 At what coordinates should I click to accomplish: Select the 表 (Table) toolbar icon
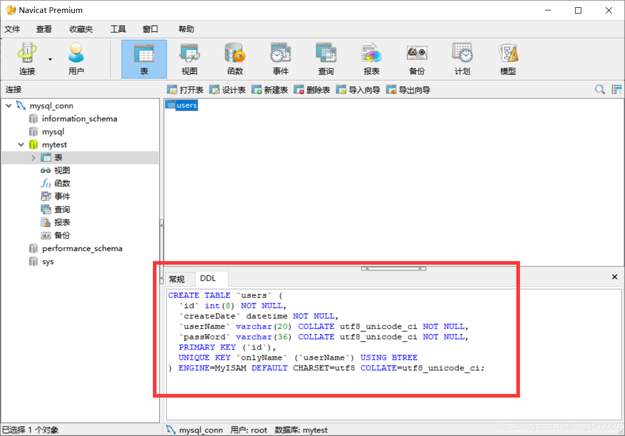tap(144, 59)
